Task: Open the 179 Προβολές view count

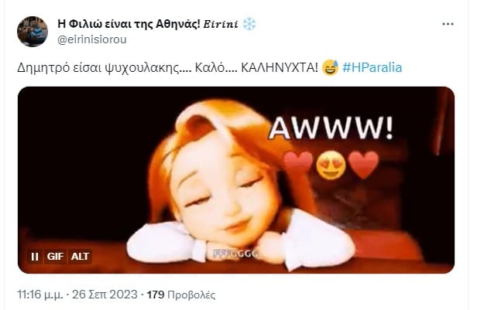Action: (181, 295)
